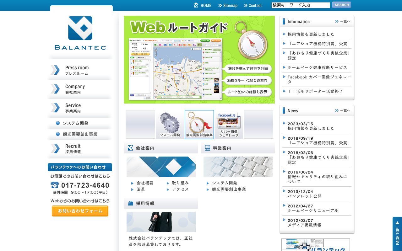Open 一覧へ in Information panel
The image size is (402, 251).
point(343,21)
